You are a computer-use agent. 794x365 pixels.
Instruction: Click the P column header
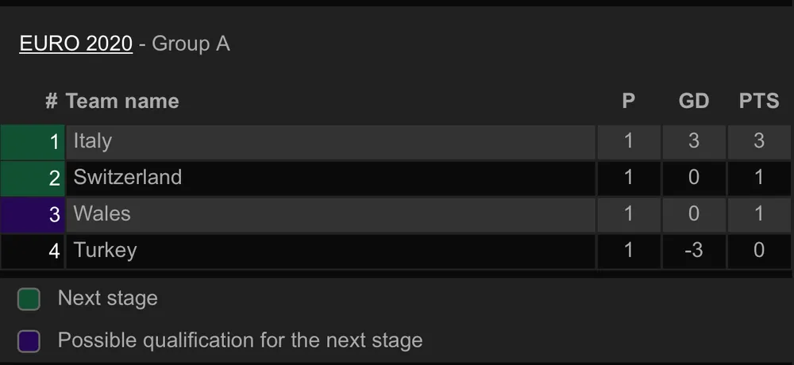point(628,102)
